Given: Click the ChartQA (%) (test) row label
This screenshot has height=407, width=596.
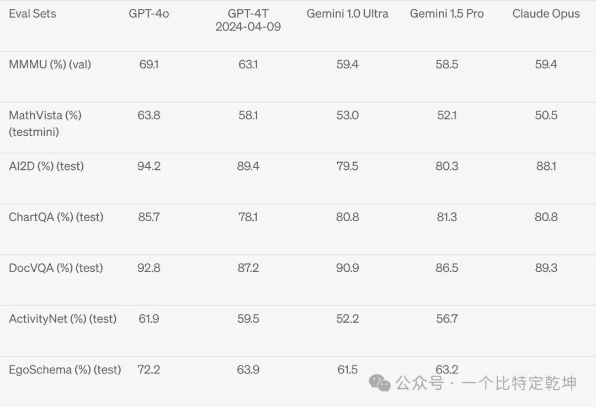Looking at the screenshot, I should (56, 217).
